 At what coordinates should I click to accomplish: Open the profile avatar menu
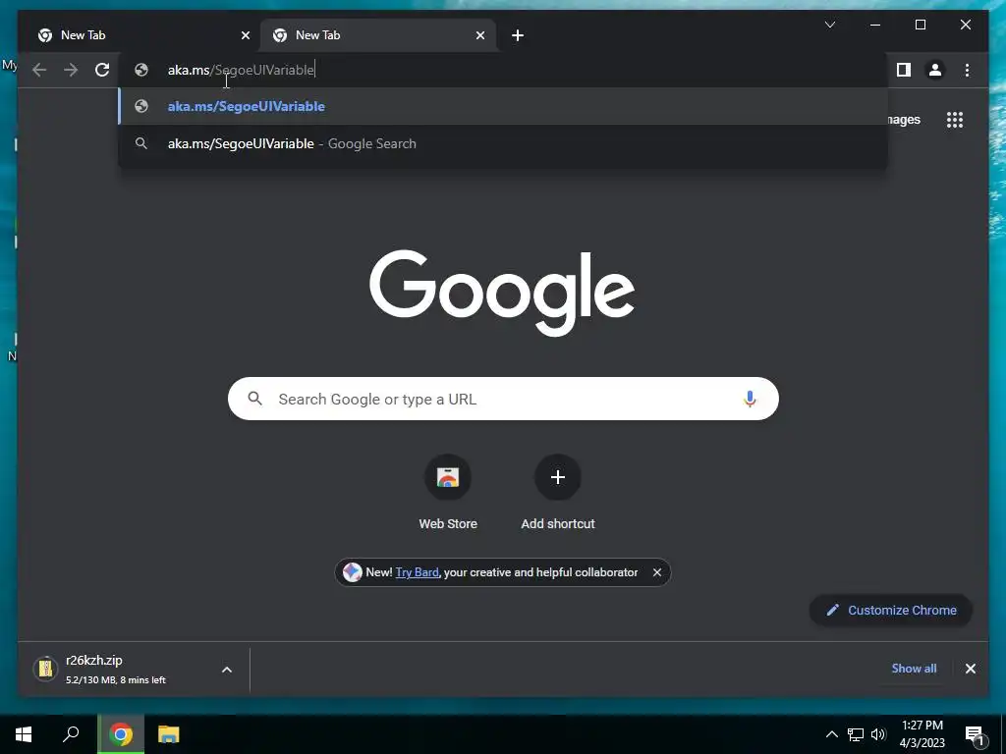pyautogui.click(x=935, y=70)
